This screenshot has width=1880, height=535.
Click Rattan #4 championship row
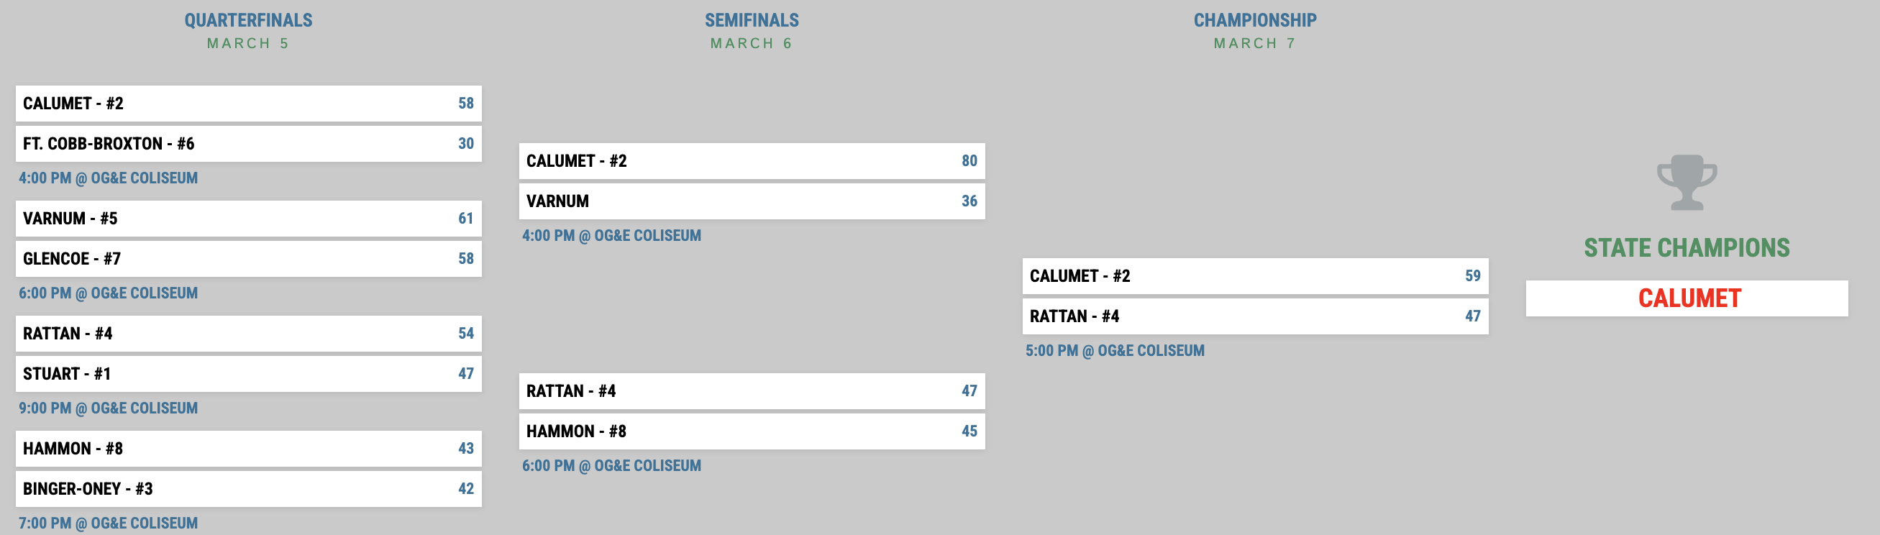1254,317
